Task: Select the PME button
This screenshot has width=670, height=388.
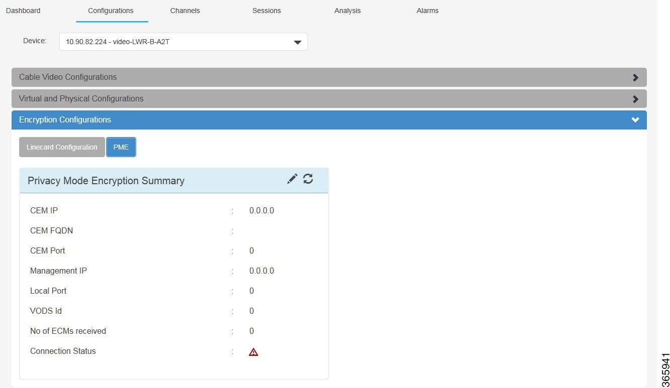Action: 121,147
